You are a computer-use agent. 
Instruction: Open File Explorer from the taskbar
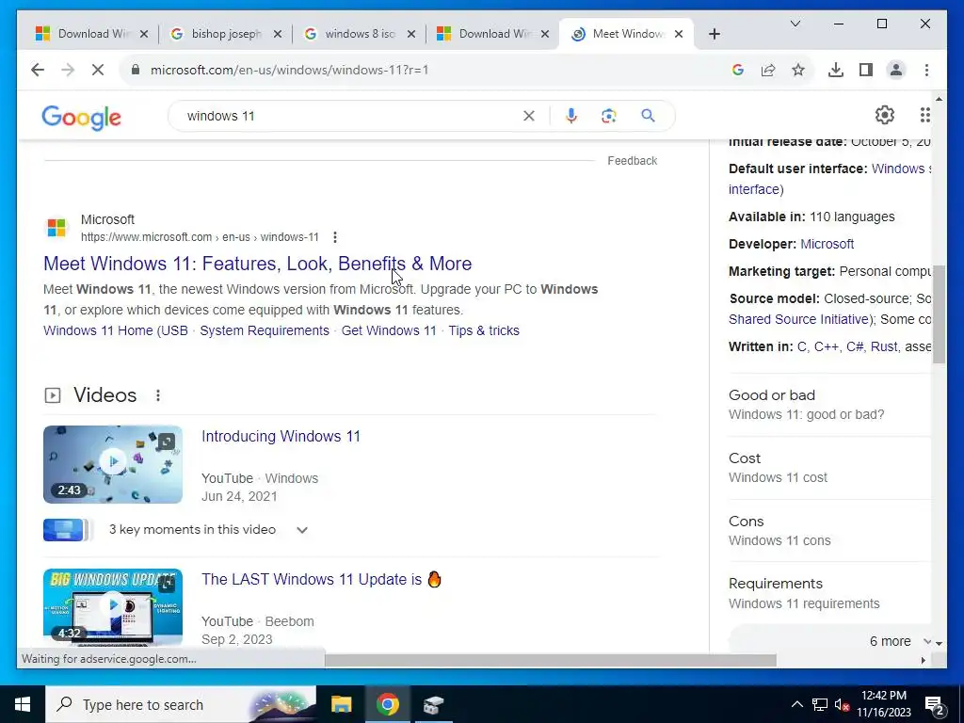[x=341, y=704]
